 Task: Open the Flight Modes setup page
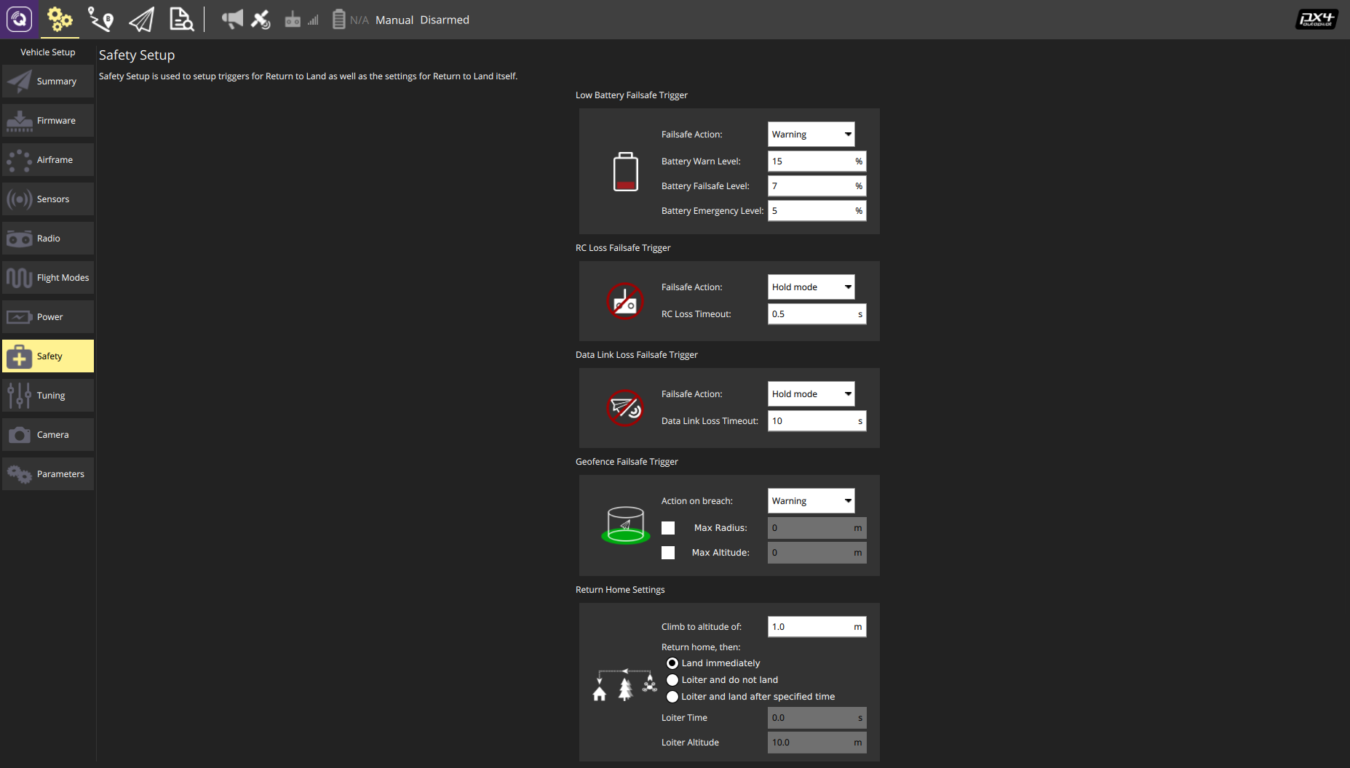click(x=48, y=278)
